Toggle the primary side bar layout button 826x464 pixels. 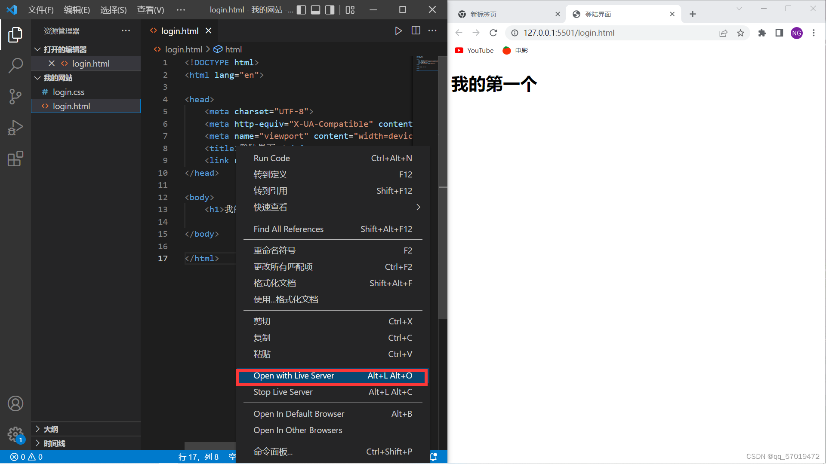[302, 10]
